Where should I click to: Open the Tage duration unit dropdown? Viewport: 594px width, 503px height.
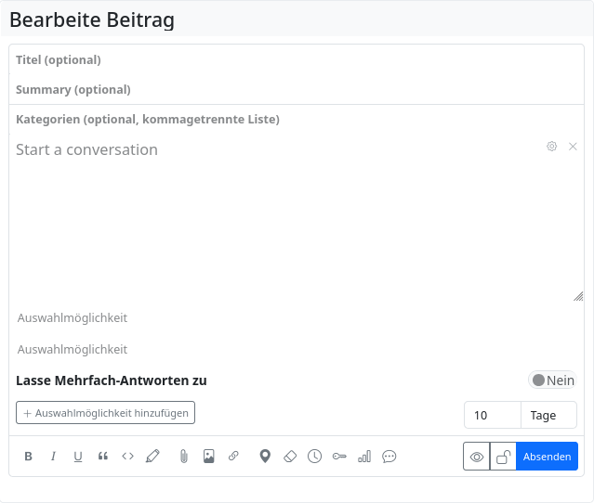548,415
